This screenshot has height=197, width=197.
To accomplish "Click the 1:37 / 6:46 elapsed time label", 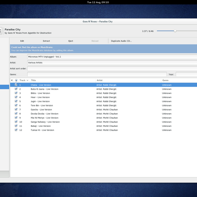I will click(148, 31).
